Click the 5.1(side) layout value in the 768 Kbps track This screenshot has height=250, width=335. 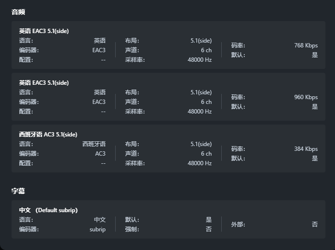pos(201,41)
